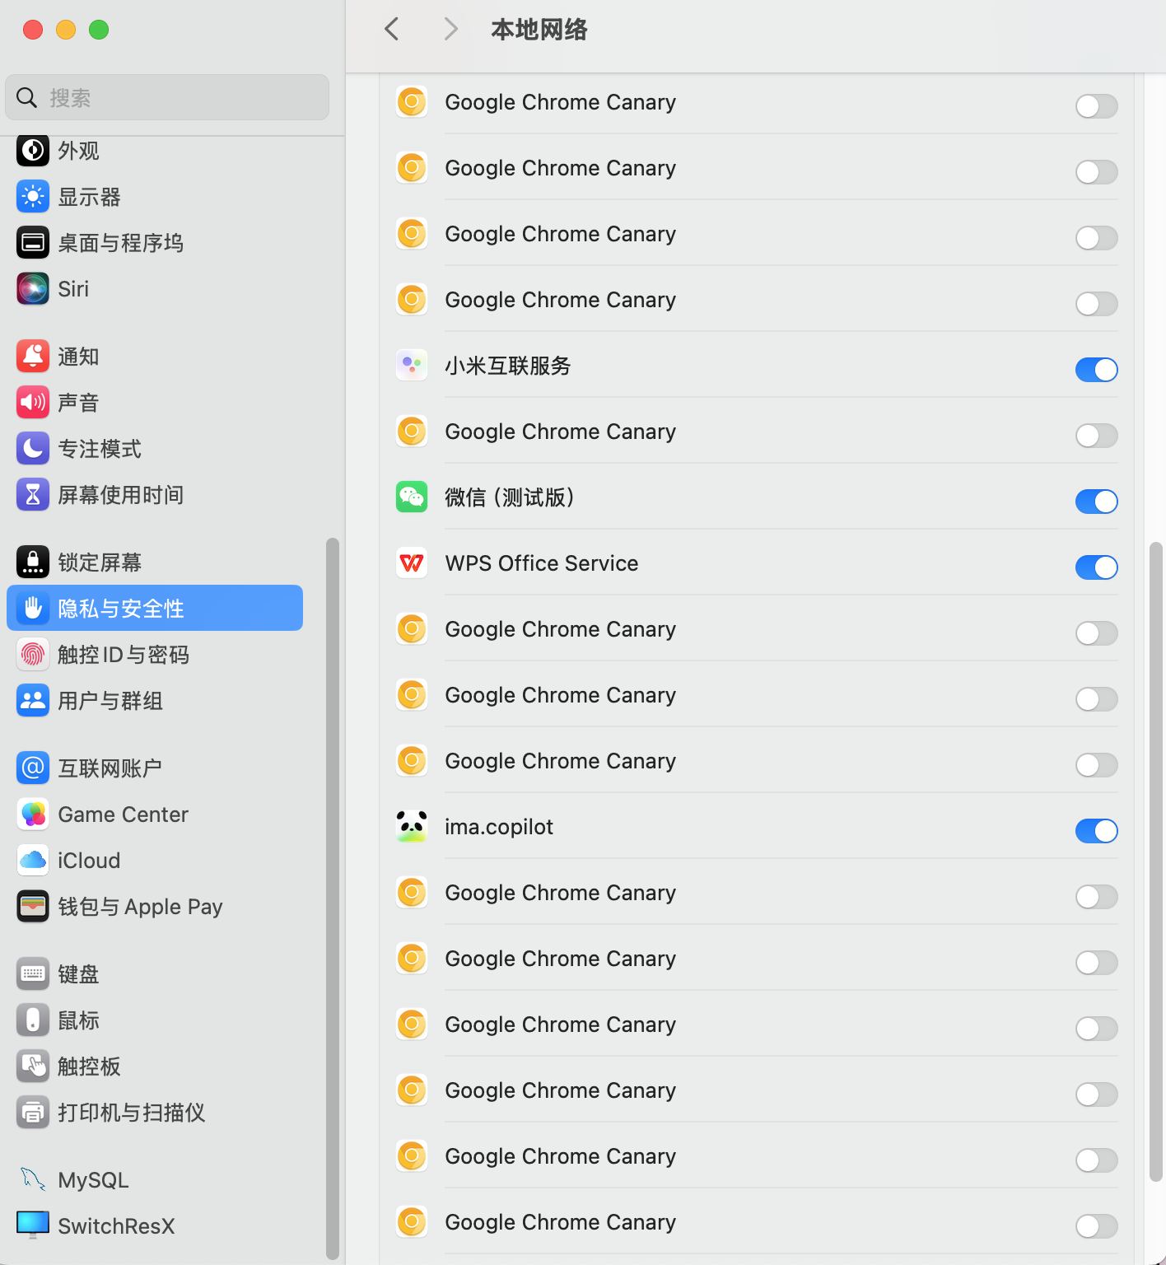
Task: Switch off the ima.copilot toggle
Action: click(1096, 831)
